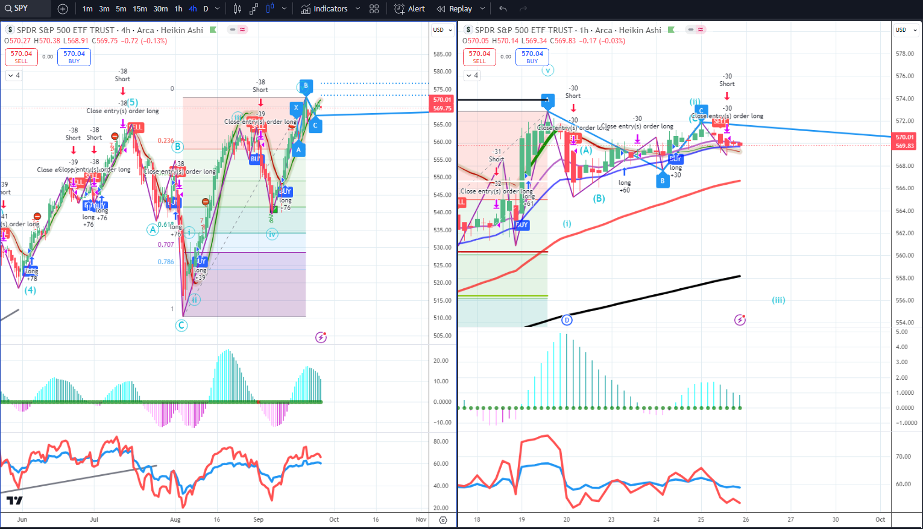Click the 570.01 price label on the 4h price axis
This screenshot has height=529, width=923.
point(442,100)
